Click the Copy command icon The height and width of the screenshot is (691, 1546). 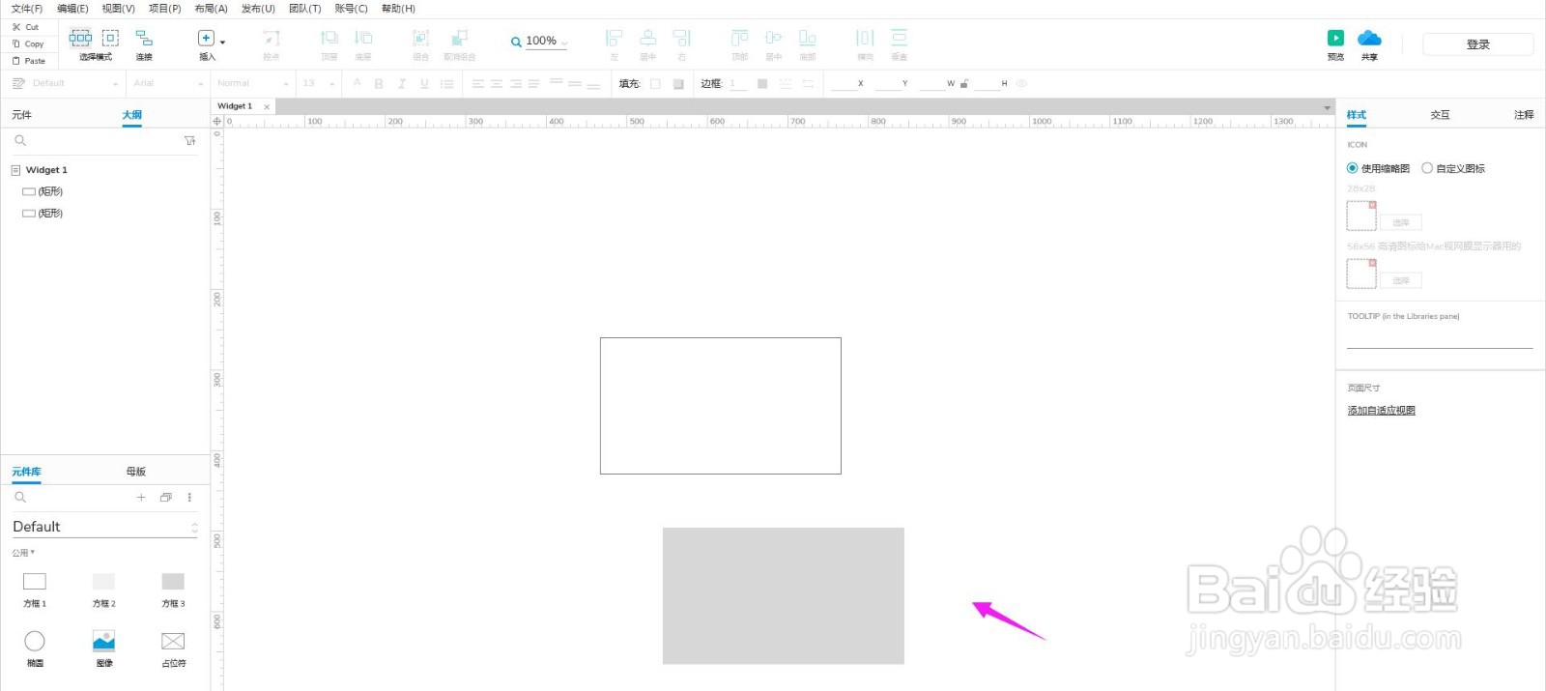(16, 43)
